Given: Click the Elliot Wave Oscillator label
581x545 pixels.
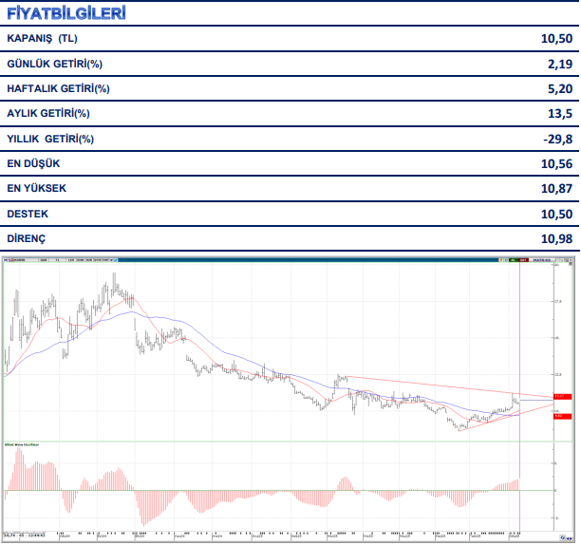Looking at the screenshot, I should click(23, 444).
